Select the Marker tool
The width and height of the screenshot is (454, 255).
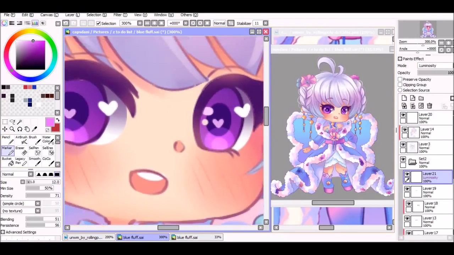7,151
